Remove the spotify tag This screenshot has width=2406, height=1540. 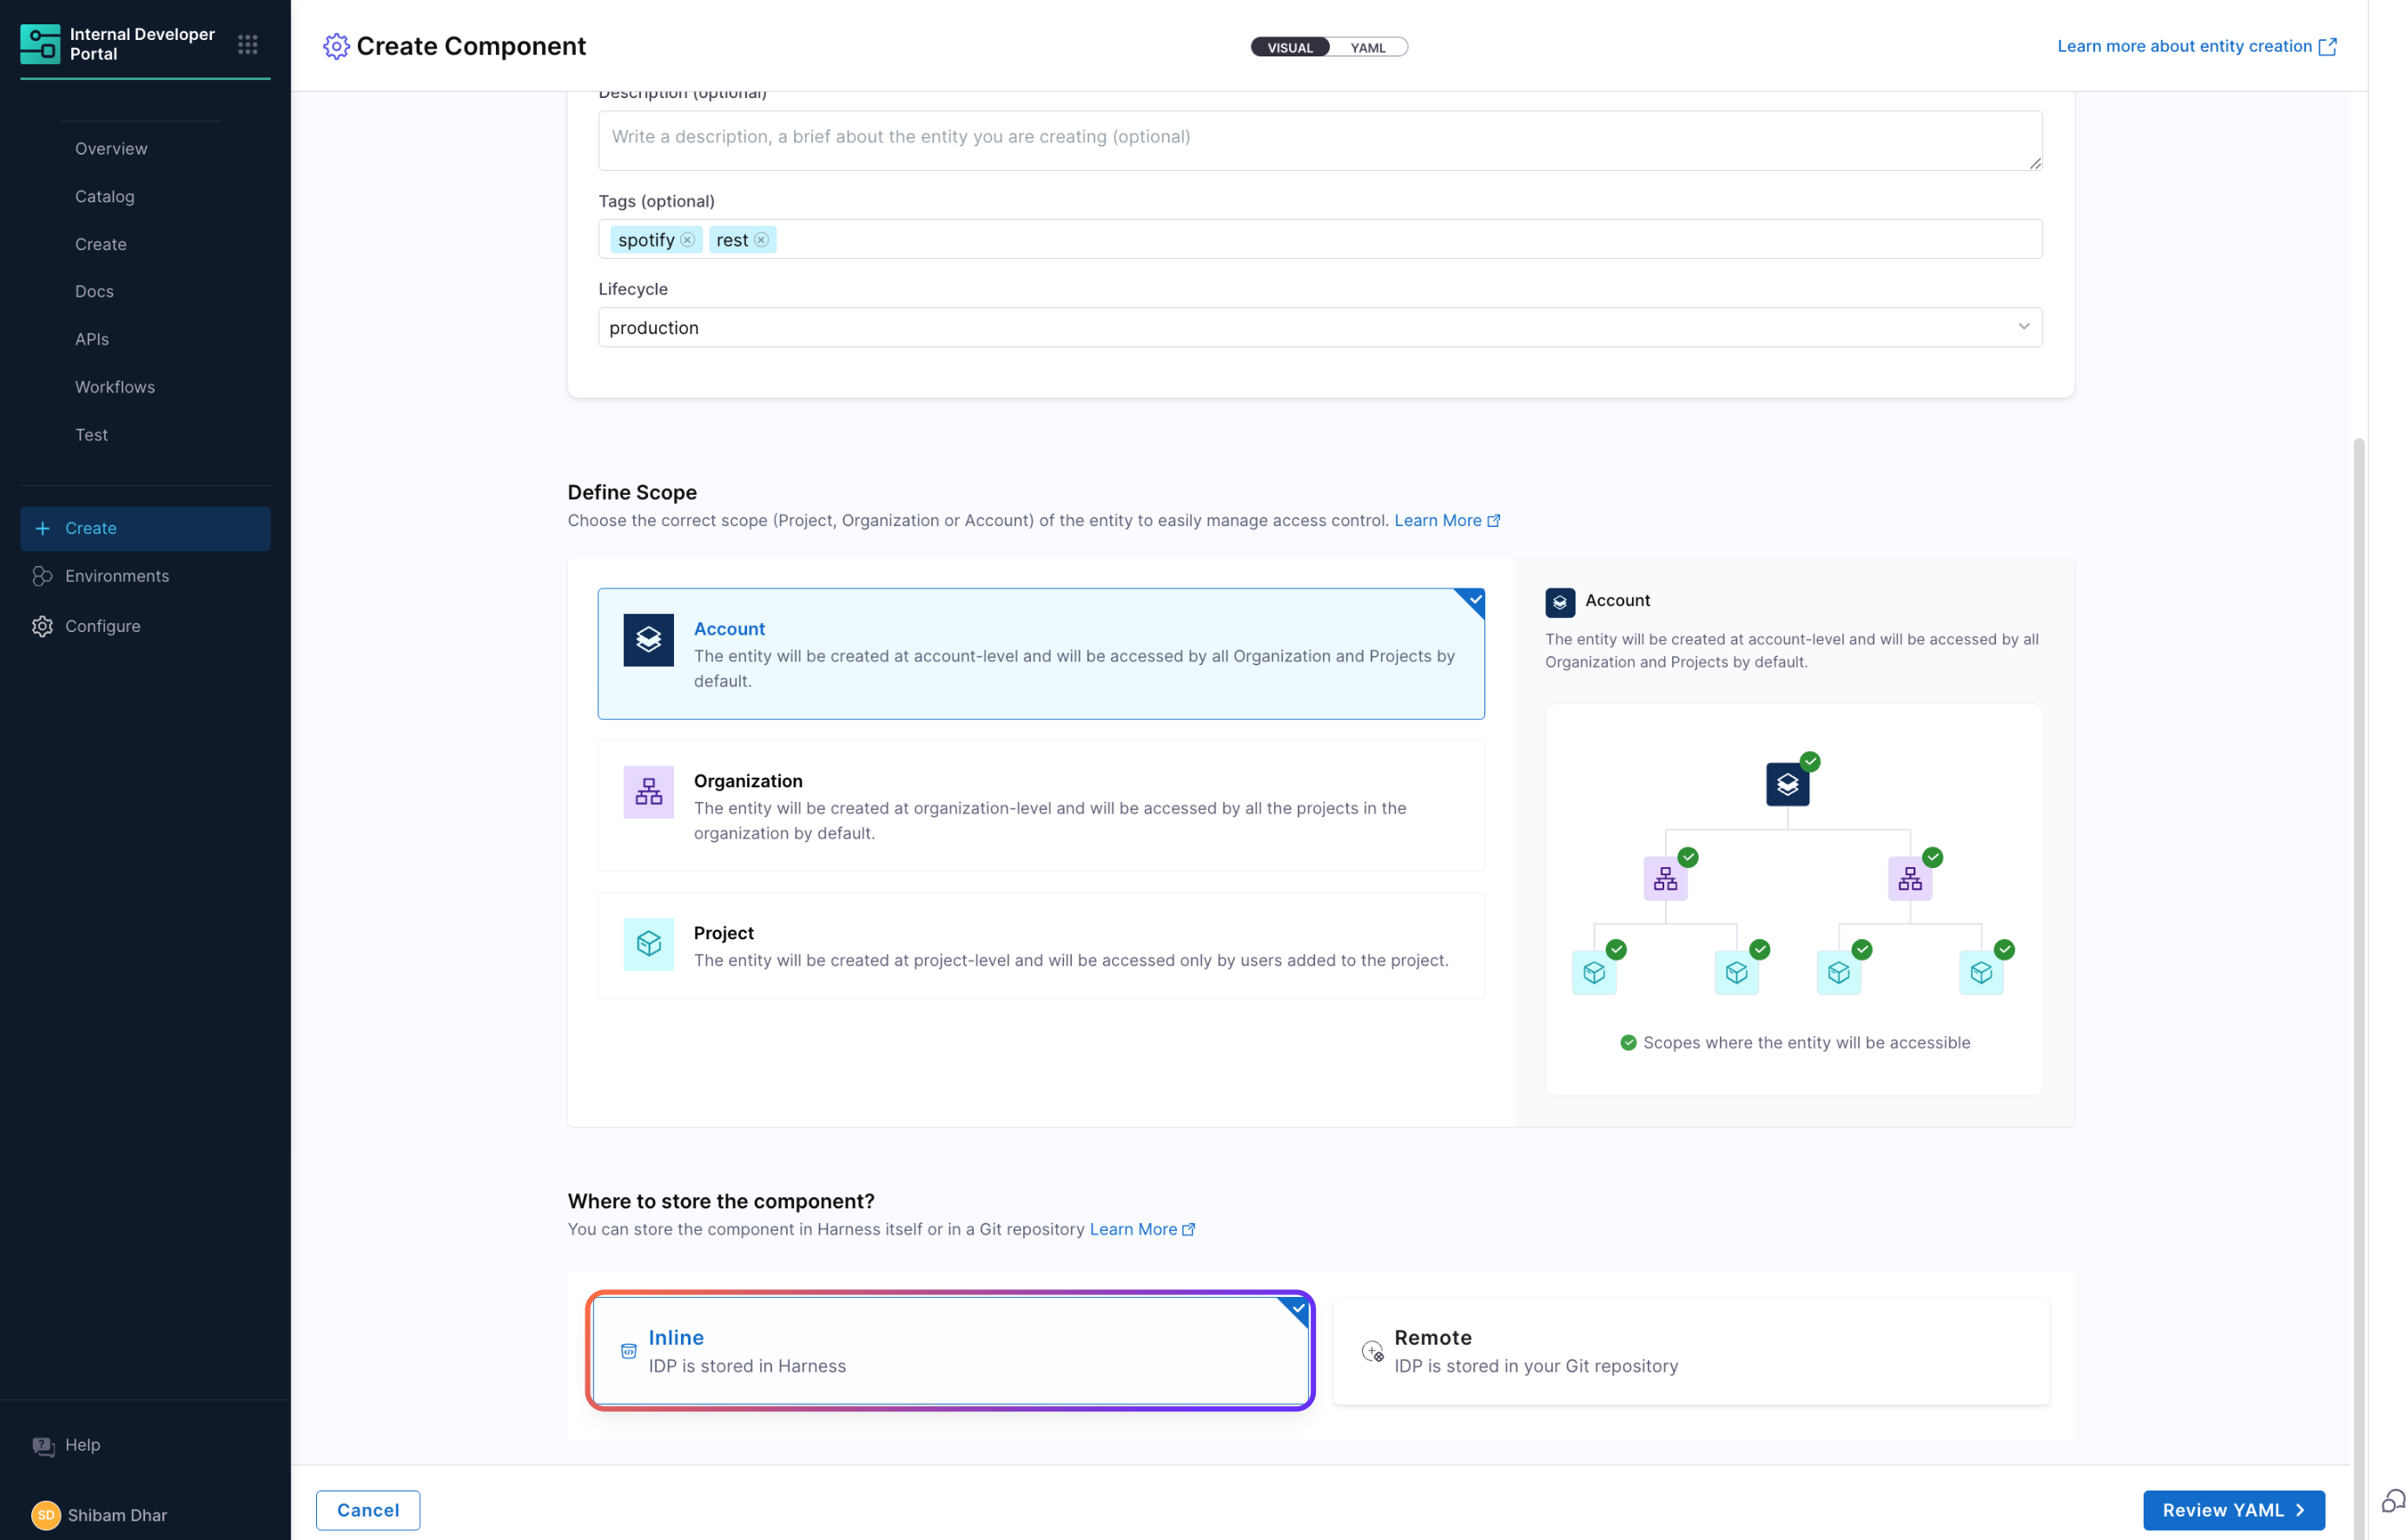[x=687, y=240]
